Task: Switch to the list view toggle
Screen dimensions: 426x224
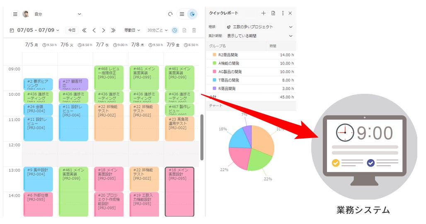Action: click(x=182, y=14)
